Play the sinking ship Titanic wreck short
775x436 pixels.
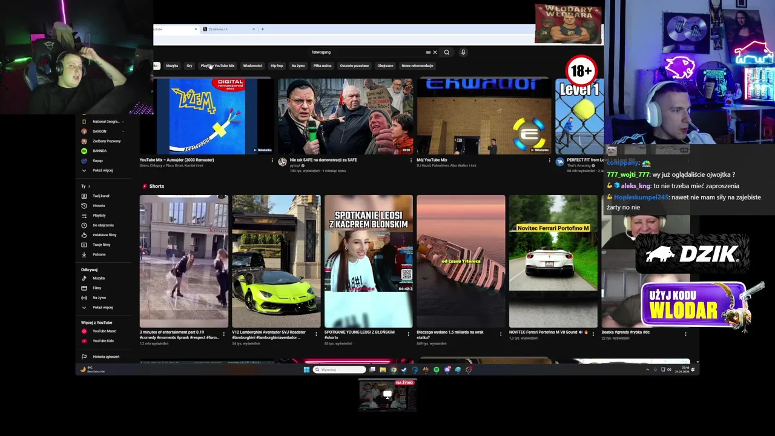(461, 261)
